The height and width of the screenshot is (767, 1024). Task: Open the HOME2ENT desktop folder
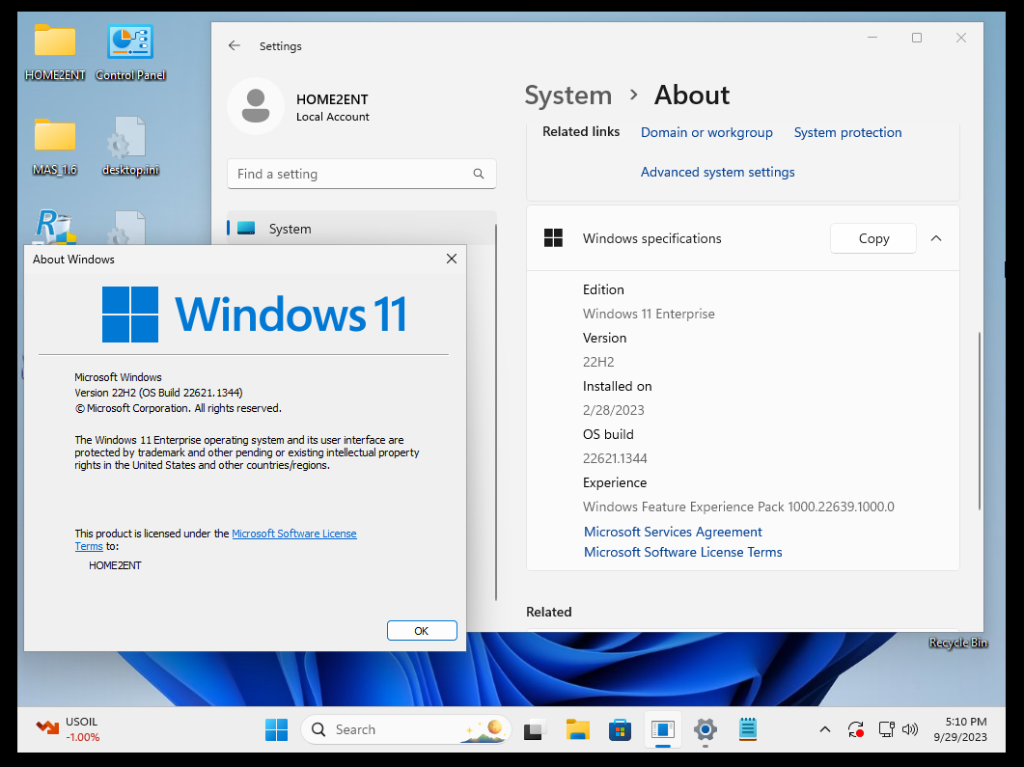[55, 52]
